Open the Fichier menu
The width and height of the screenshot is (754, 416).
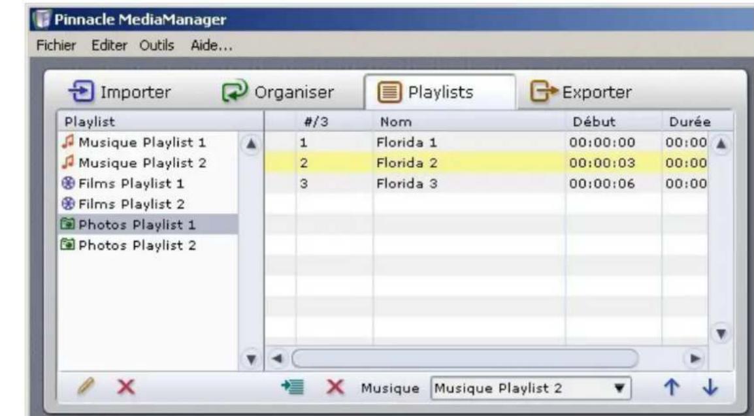click(x=56, y=46)
